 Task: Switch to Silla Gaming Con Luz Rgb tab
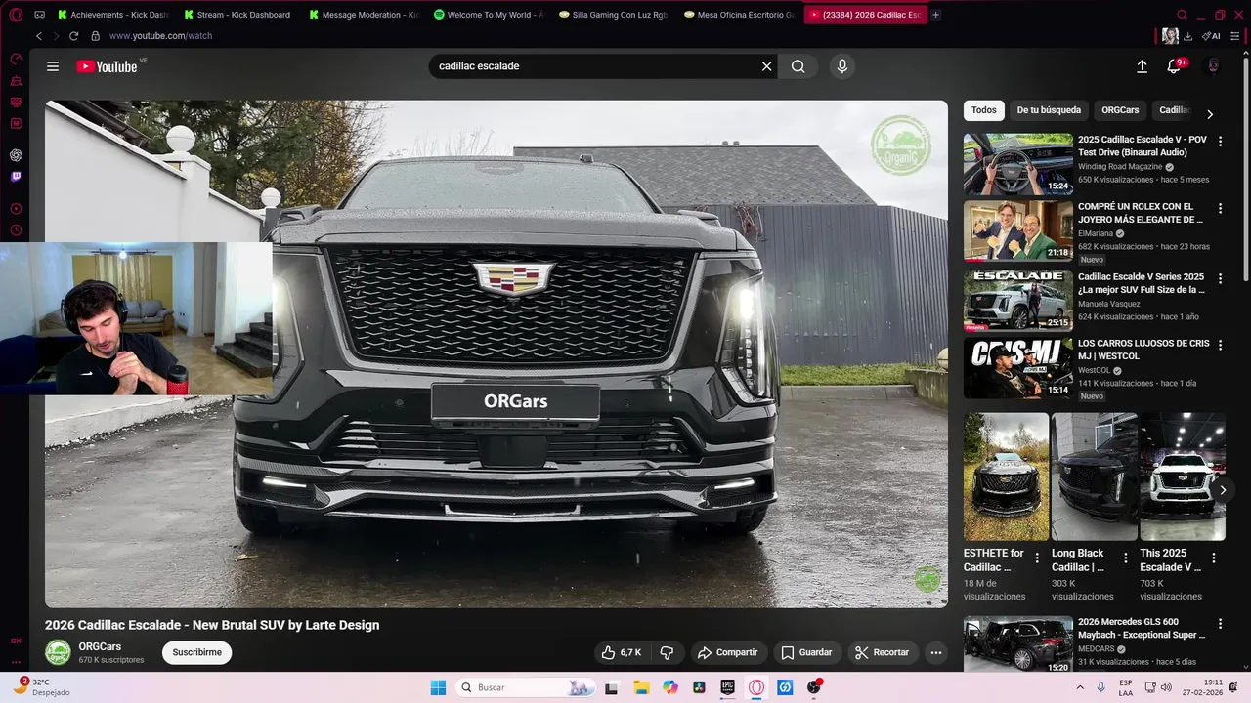pyautogui.click(x=615, y=15)
